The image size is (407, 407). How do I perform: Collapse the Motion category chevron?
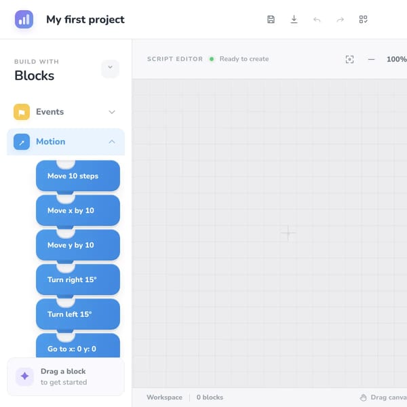(112, 142)
